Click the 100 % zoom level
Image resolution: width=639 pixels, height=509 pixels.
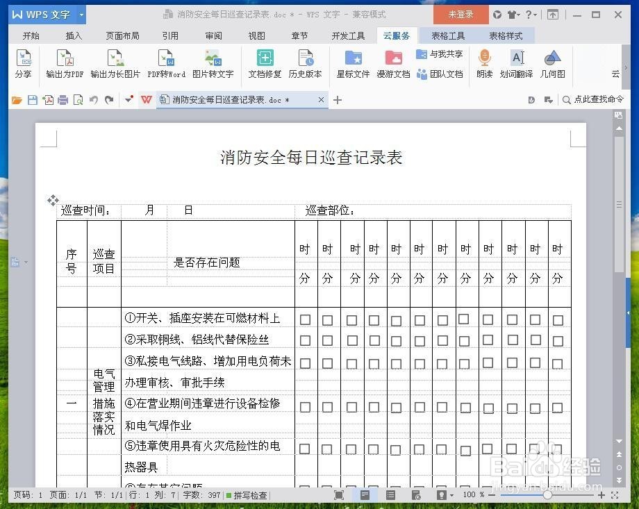473,494
